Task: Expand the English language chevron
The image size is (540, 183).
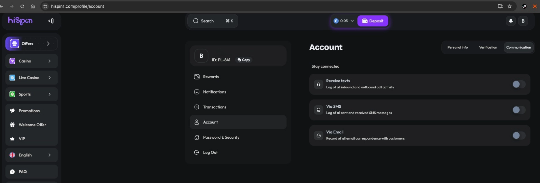Action: pyautogui.click(x=50, y=155)
